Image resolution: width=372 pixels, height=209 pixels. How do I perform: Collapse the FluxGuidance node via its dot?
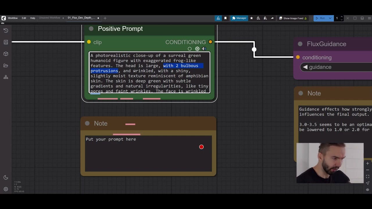click(300, 44)
